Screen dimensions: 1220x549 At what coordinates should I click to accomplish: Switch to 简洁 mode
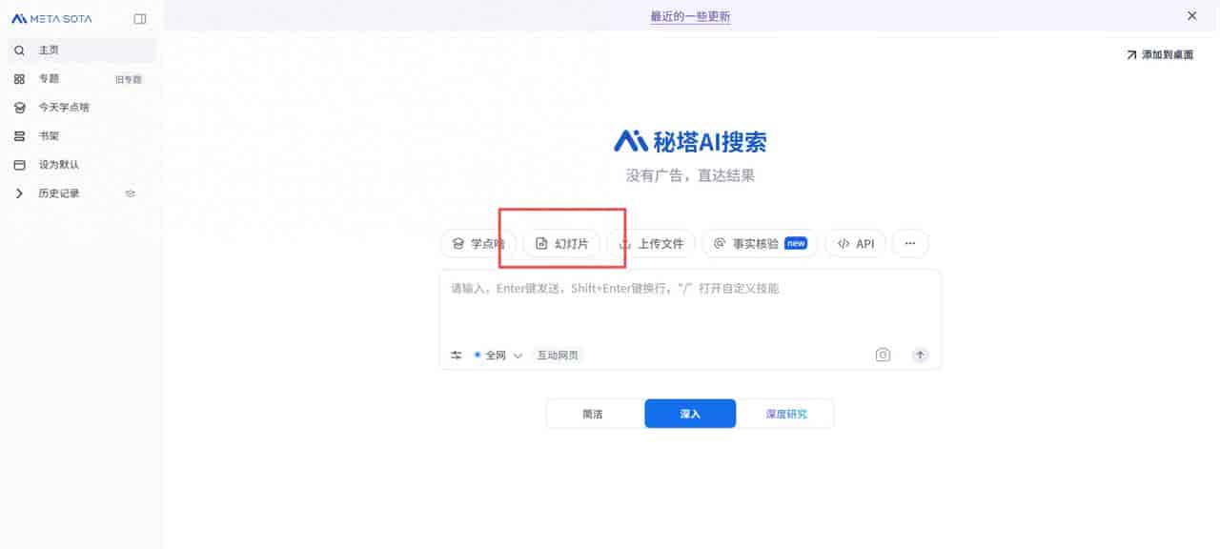click(x=593, y=414)
